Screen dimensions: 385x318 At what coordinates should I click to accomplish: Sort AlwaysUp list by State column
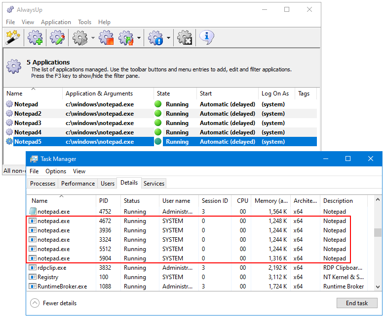click(x=175, y=94)
